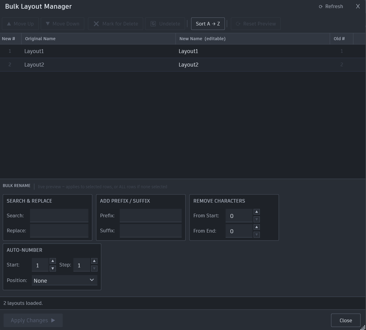Viewport: 366px width, 330px height.
Task: Click the From Start value field
Action: pos(239,216)
